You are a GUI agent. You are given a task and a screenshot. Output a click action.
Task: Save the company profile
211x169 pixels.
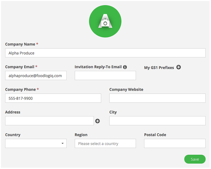click(195, 159)
